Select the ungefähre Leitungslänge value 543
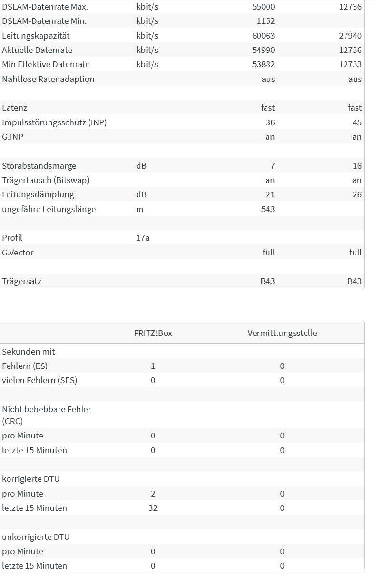This screenshot has height=579, width=376. (x=268, y=209)
